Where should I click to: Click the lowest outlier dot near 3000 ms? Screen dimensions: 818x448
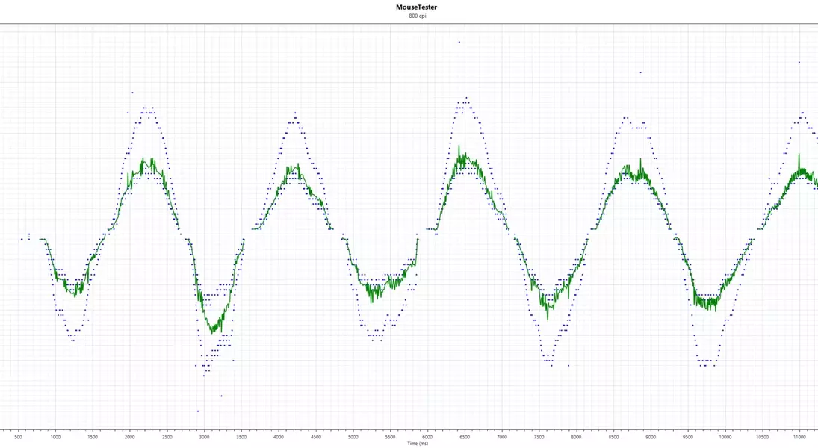pos(198,411)
